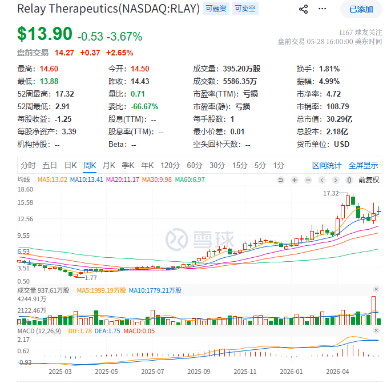This screenshot has height=383, width=391.
Task: Click the 已添加 watchlist button
Action: click(x=361, y=9)
